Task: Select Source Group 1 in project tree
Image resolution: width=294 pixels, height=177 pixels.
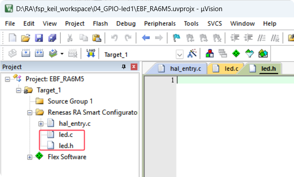Action: tap(70, 101)
